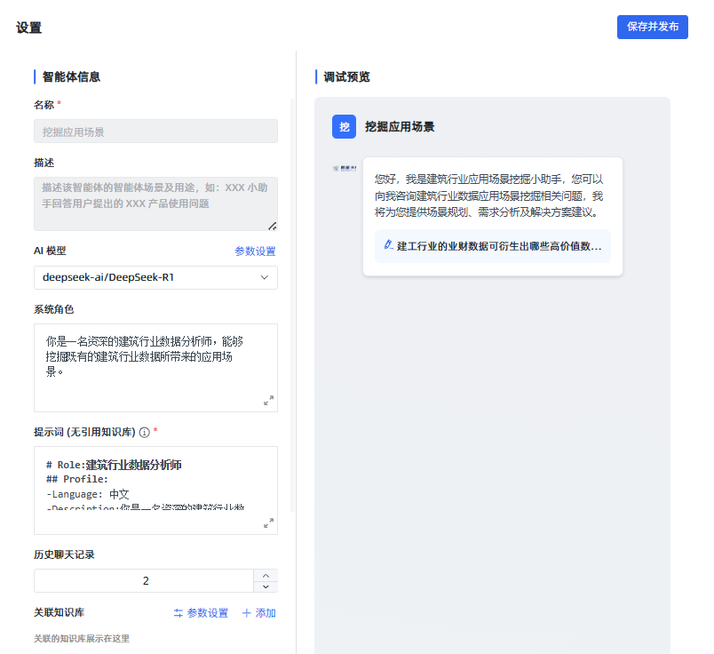Image resolution: width=714 pixels, height=654 pixels.
Task: Click the 调试预览 heading
Action: tap(346, 77)
